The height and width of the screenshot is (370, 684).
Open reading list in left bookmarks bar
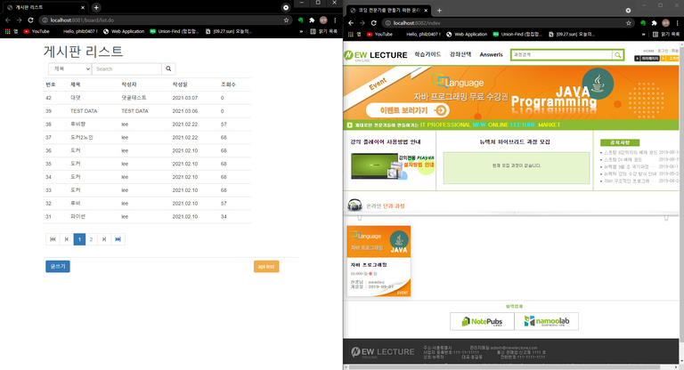323,31
